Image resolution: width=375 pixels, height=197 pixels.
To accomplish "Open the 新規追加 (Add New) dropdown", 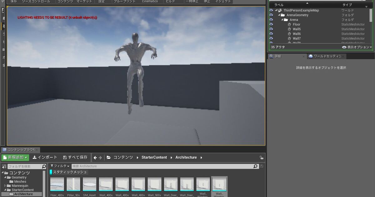I will point(15,158).
